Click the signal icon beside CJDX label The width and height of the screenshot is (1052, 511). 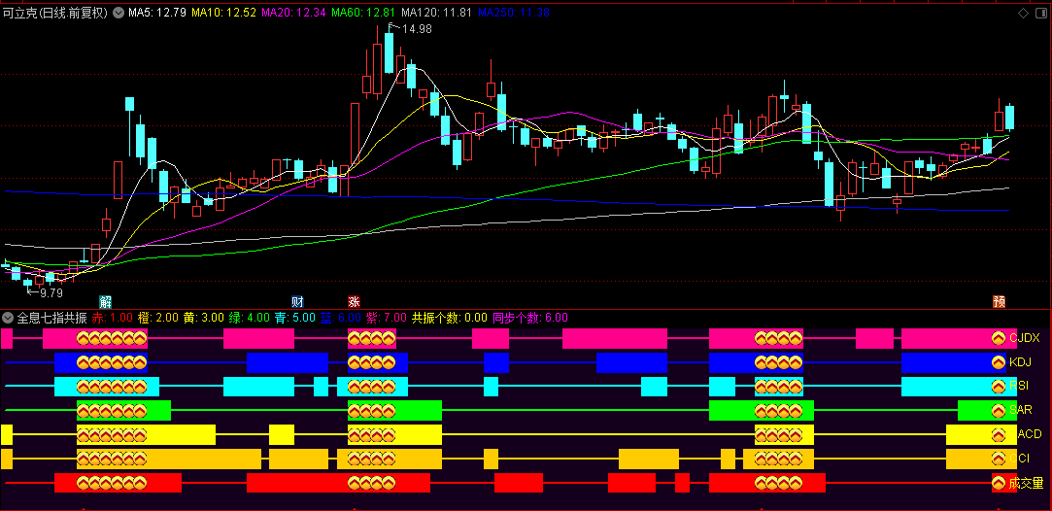coord(999,338)
